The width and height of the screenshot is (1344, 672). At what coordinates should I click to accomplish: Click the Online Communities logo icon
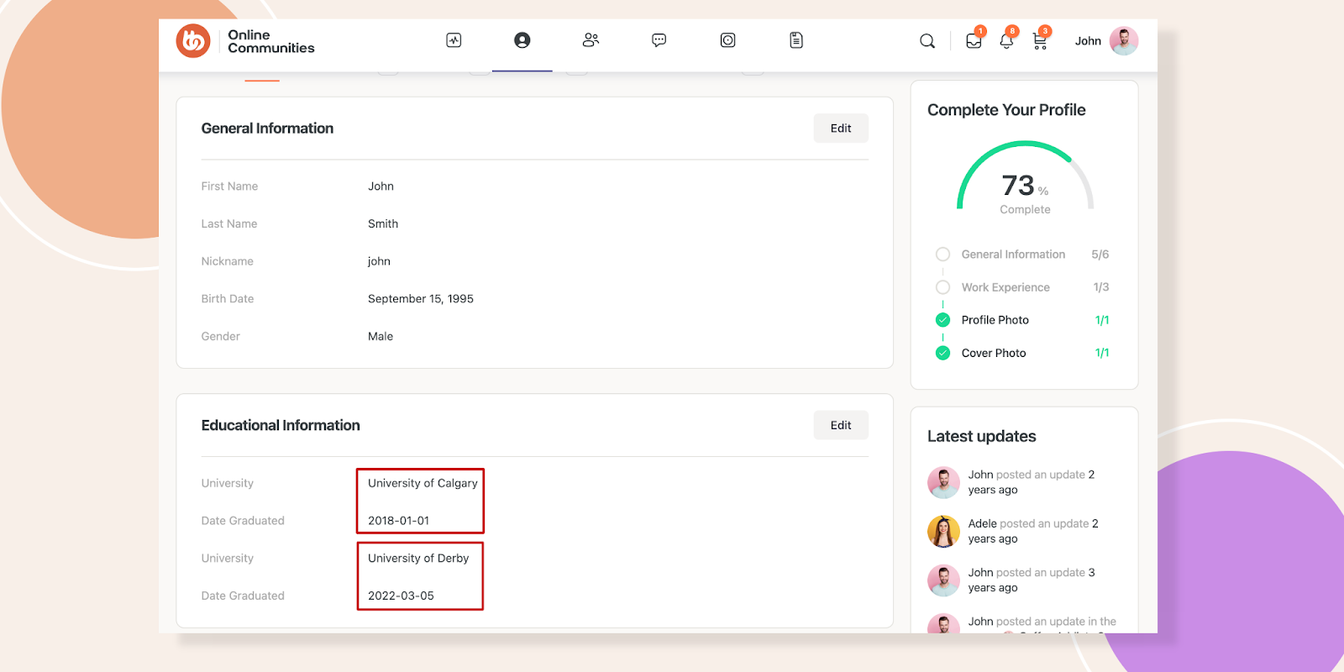click(193, 40)
